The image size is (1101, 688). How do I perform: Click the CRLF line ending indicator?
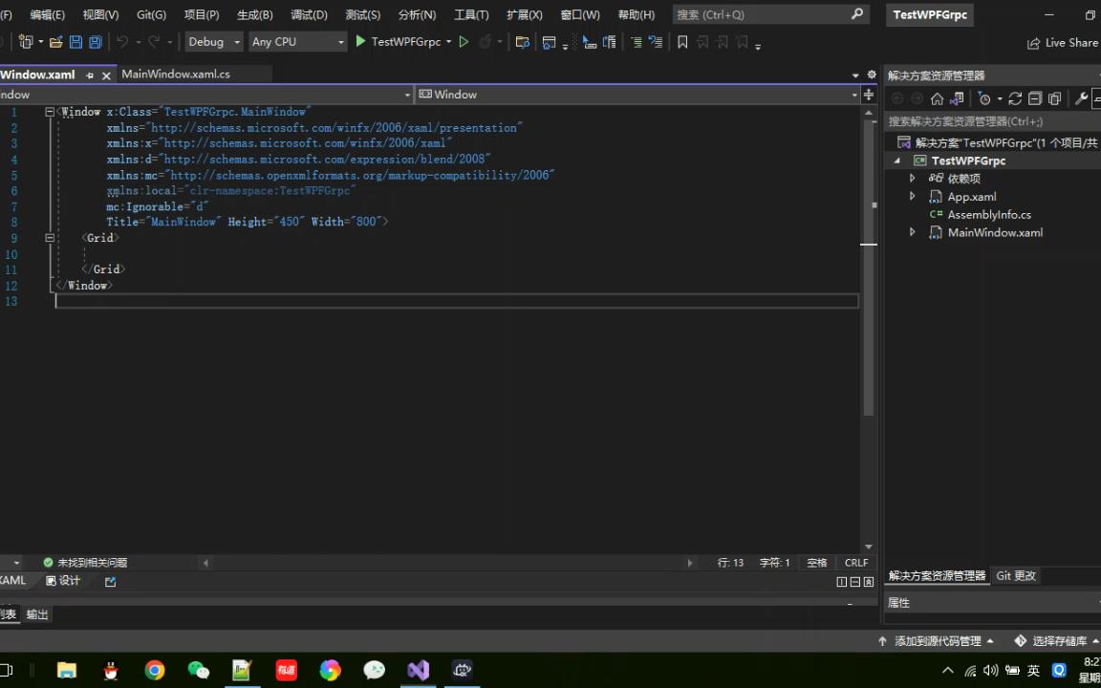[856, 563]
